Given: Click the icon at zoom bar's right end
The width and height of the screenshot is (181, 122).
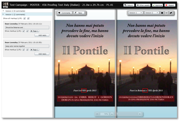Looking at the screenshot, I should [140, 114].
